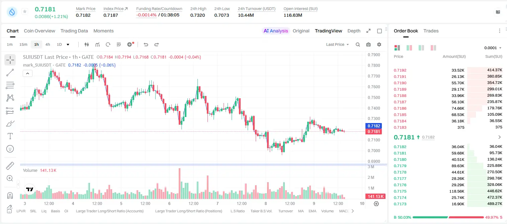
Task: Open the Last Price dropdown
Action: [x=337, y=44]
